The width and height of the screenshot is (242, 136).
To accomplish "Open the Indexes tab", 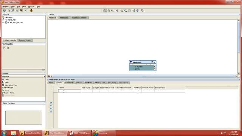I will coord(79,83).
